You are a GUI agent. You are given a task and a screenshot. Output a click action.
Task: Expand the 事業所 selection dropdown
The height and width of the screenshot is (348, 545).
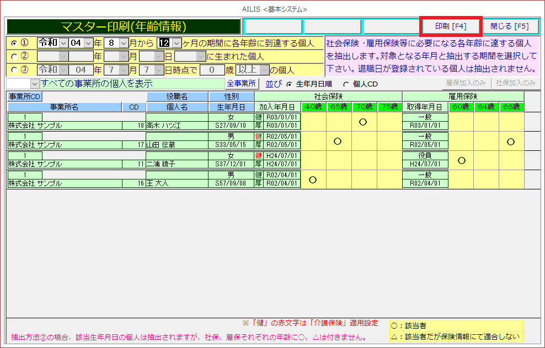[35, 84]
